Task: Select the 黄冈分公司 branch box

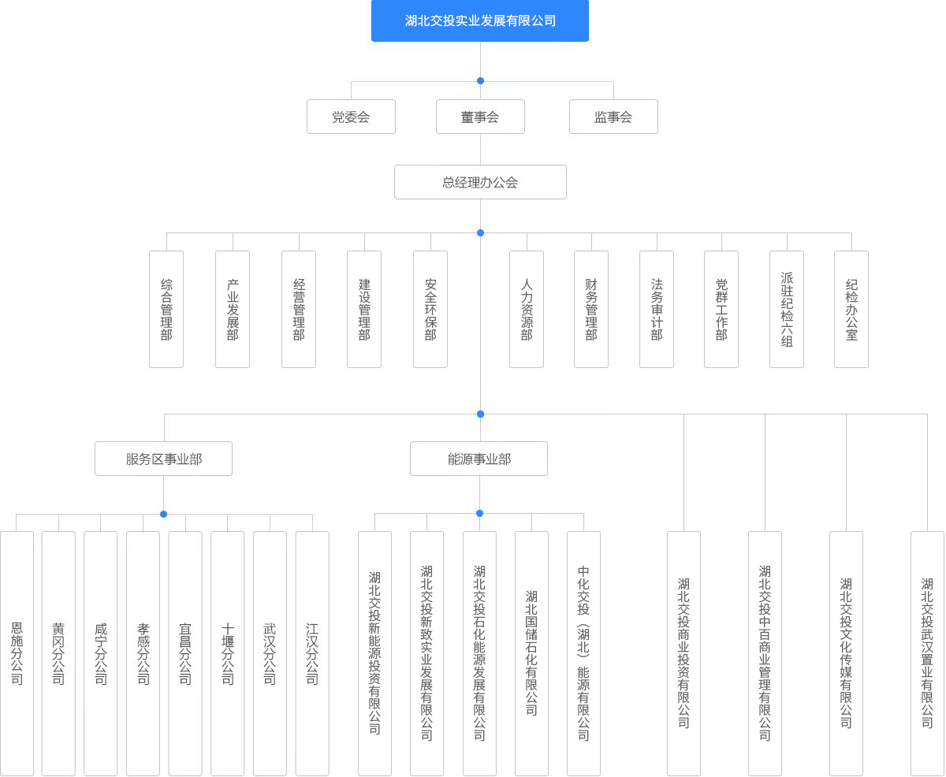Action: point(58,654)
